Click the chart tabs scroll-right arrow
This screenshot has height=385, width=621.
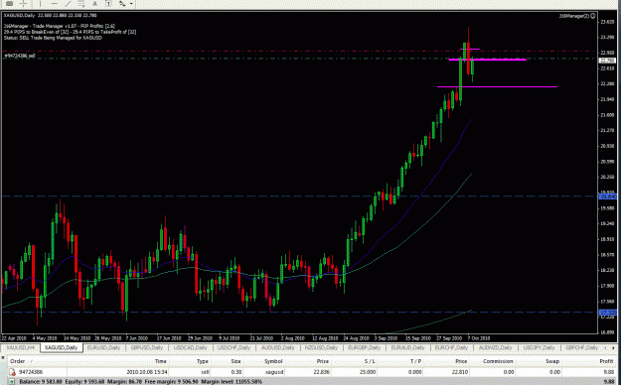[614, 348]
